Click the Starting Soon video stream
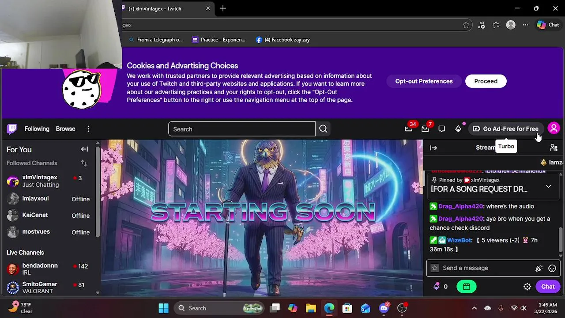The width and height of the screenshot is (565, 318). (262, 218)
